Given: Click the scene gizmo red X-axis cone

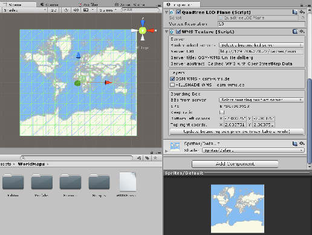Looking at the screenshot, I should click(151, 31).
